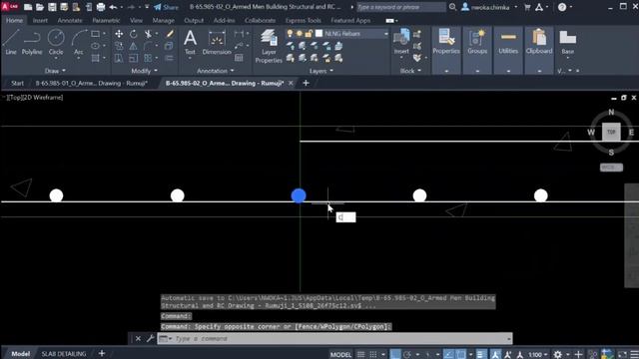The image size is (639, 359).
Task: Switch to the SLAB DETAILING layout tab
Action: tap(64, 354)
